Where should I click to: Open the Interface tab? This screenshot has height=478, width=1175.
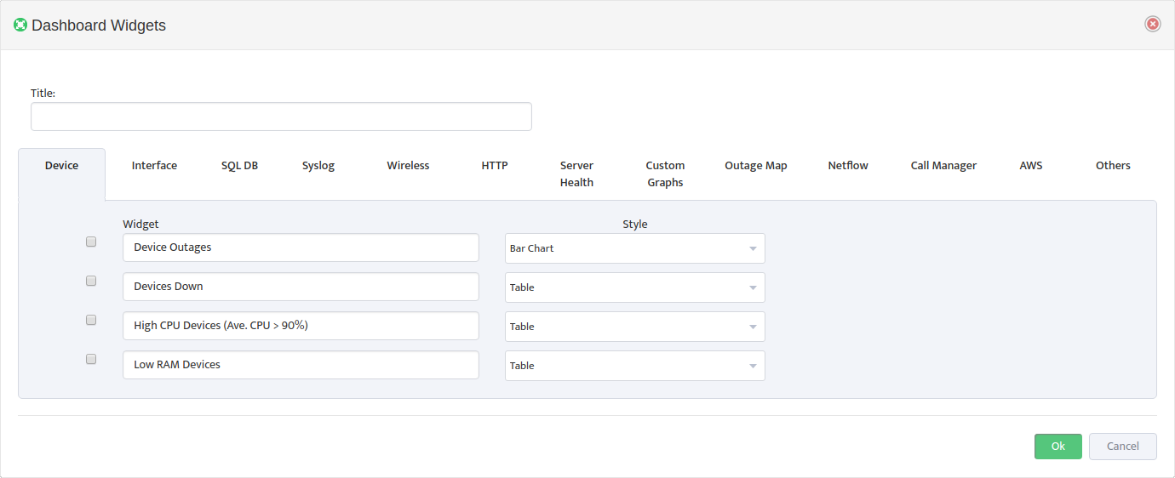(x=154, y=166)
